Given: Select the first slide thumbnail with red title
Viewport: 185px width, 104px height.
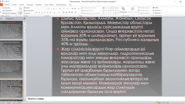Looking at the screenshot, I should (11, 30).
